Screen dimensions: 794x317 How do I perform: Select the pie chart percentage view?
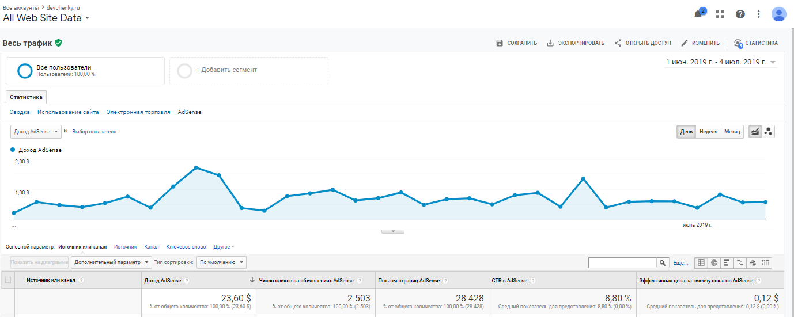[714, 262]
